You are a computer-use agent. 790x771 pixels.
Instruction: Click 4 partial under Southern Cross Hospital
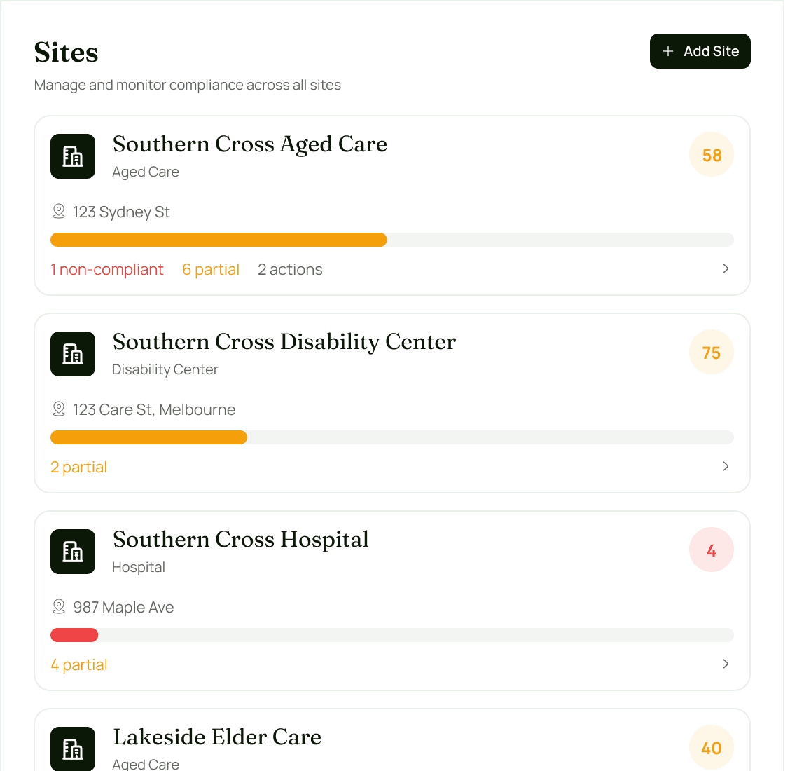(x=78, y=664)
